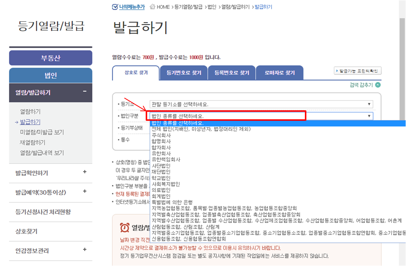This screenshot has height=266, width=406.
Task: Open 상호찾기 menu item
Action: point(27,231)
